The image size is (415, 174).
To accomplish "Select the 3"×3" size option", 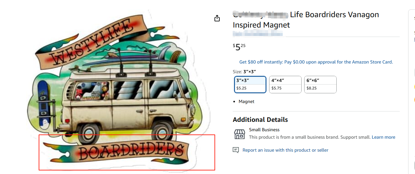I will point(250,85).
